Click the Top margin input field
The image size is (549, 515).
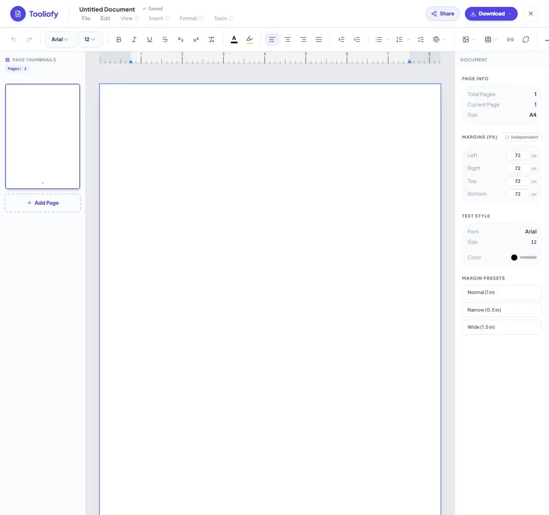pyautogui.click(x=518, y=181)
